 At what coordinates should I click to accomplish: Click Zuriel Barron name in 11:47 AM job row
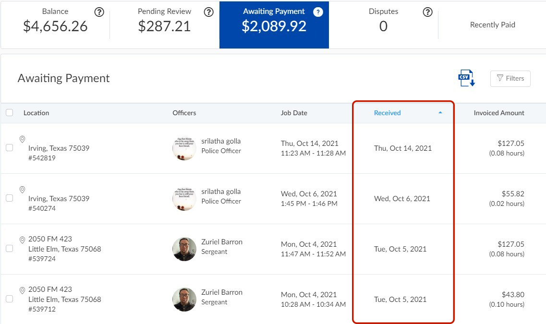click(x=222, y=242)
